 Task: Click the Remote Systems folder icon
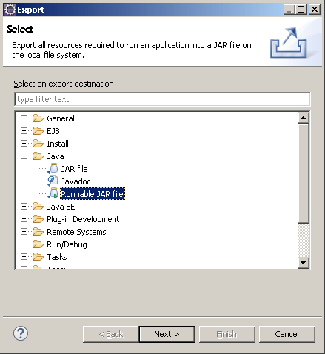pyautogui.click(x=38, y=232)
